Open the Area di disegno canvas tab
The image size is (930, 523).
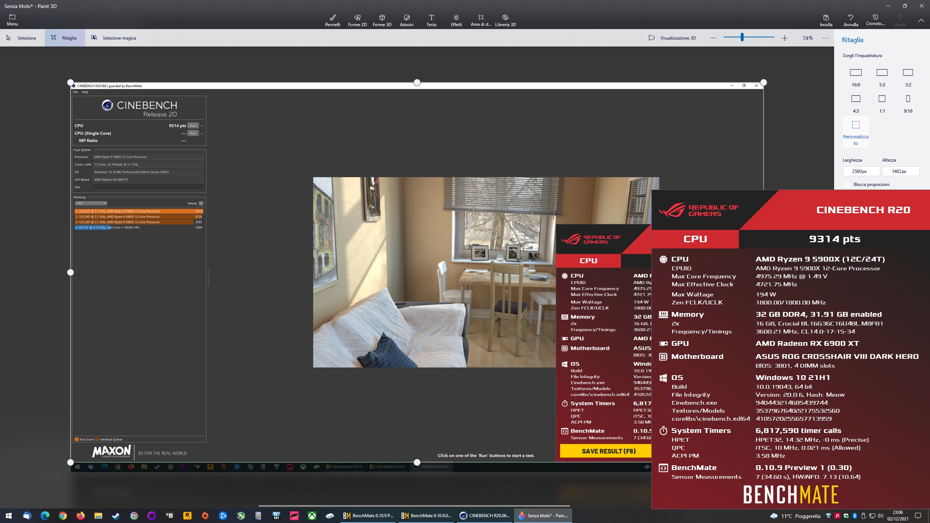point(481,20)
